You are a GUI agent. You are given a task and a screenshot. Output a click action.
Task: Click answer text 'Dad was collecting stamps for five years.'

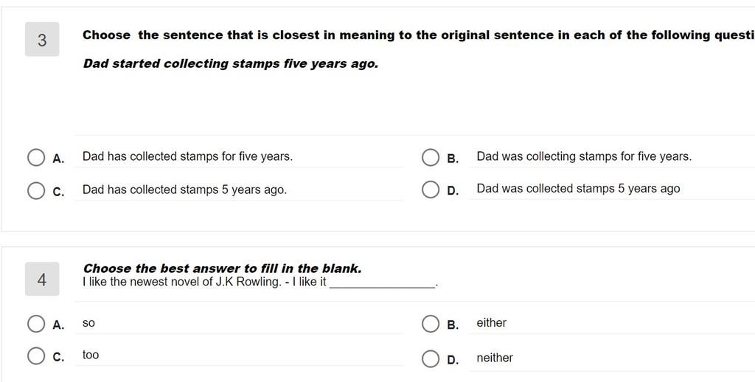(584, 156)
